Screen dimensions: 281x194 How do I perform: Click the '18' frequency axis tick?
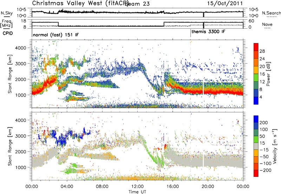coord(24,21)
